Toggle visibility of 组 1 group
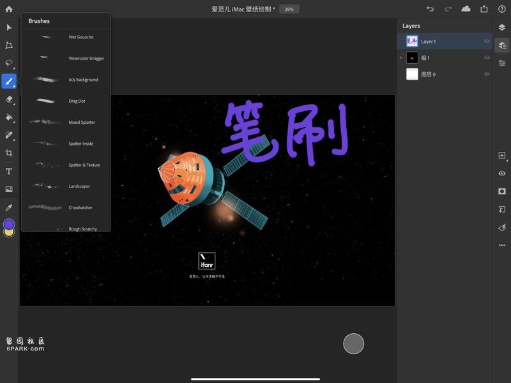 pos(487,57)
